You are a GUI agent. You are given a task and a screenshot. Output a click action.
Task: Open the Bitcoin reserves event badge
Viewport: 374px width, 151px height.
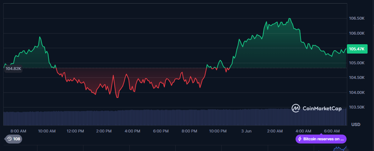321,139
